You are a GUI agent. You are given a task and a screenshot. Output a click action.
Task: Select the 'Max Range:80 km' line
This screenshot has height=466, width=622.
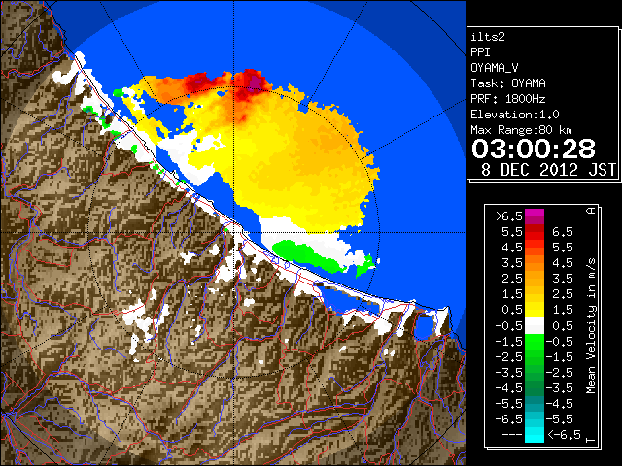click(521, 130)
